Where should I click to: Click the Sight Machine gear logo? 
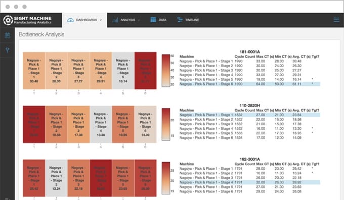click(8, 20)
